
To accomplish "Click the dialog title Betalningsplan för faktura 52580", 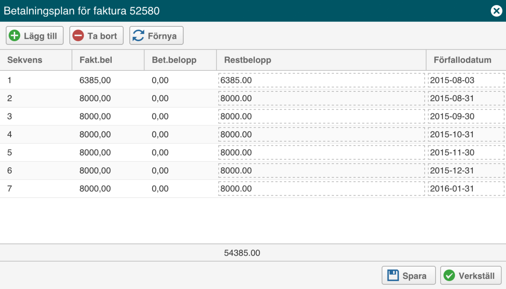I will [82, 11].
